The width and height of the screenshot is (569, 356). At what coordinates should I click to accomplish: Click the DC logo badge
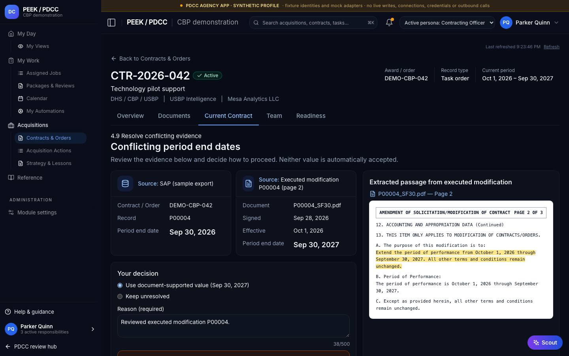tap(12, 12)
